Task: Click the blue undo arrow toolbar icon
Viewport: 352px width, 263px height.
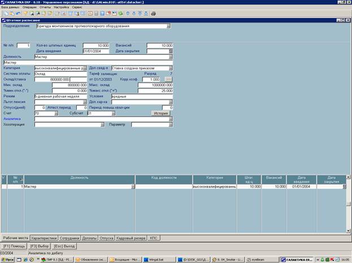Action: [x=19, y=13]
